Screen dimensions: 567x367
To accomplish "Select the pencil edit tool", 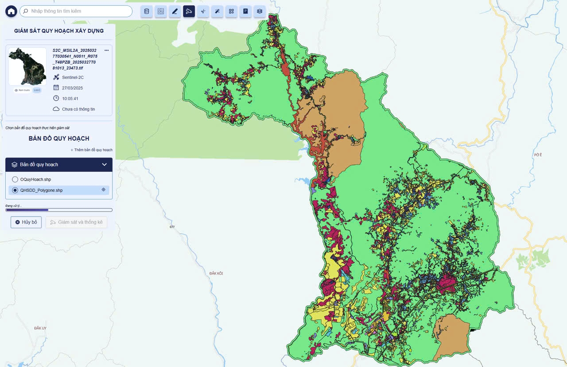I will click(175, 12).
